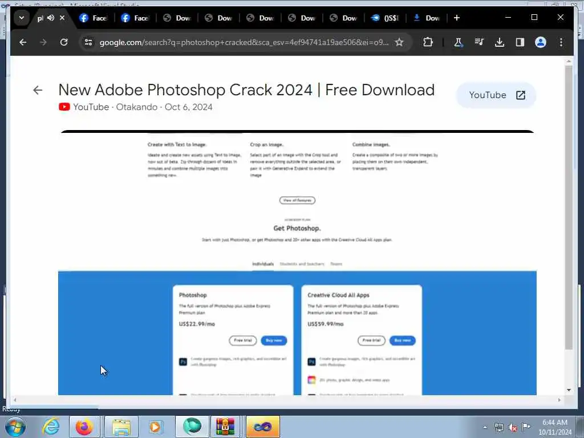This screenshot has height=438, width=584.
Task: Click back arrow beside video title
Action: click(38, 90)
